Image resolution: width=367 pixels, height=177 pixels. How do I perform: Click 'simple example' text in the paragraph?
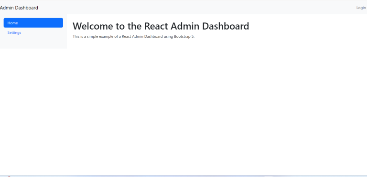pyautogui.click(x=100, y=36)
